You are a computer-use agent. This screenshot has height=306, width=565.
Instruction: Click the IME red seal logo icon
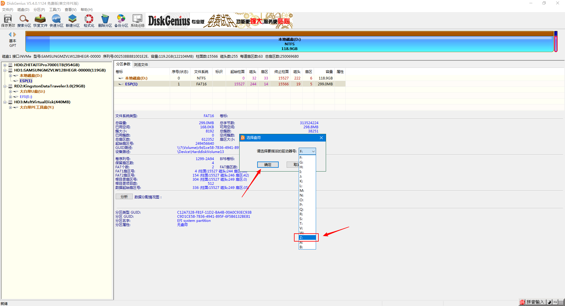[x=522, y=302]
